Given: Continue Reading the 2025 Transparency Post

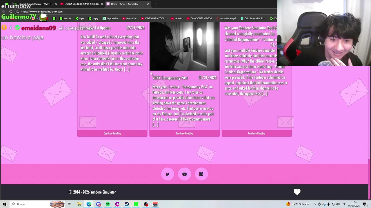Looking at the screenshot, I should (184, 133).
